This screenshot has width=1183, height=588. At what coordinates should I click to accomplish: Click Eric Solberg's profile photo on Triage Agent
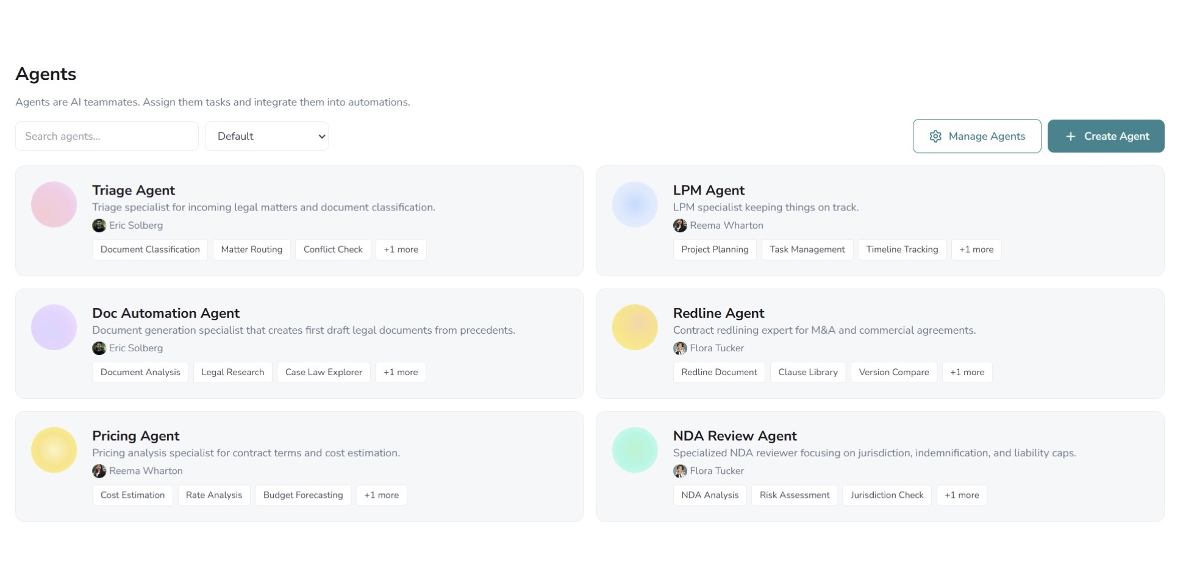click(99, 226)
